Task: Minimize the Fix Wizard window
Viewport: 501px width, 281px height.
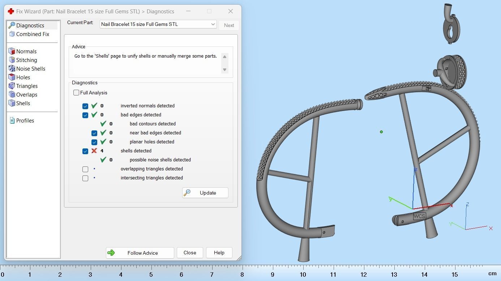Action: click(x=188, y=11)
